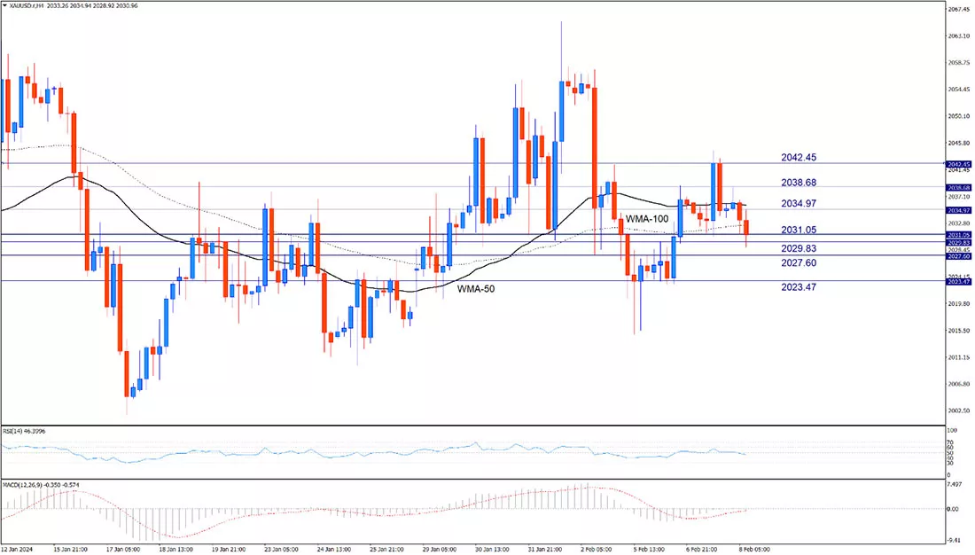Click the small triangle beside the XAUUSD title
975x555 pixels.
pos(5,5)
